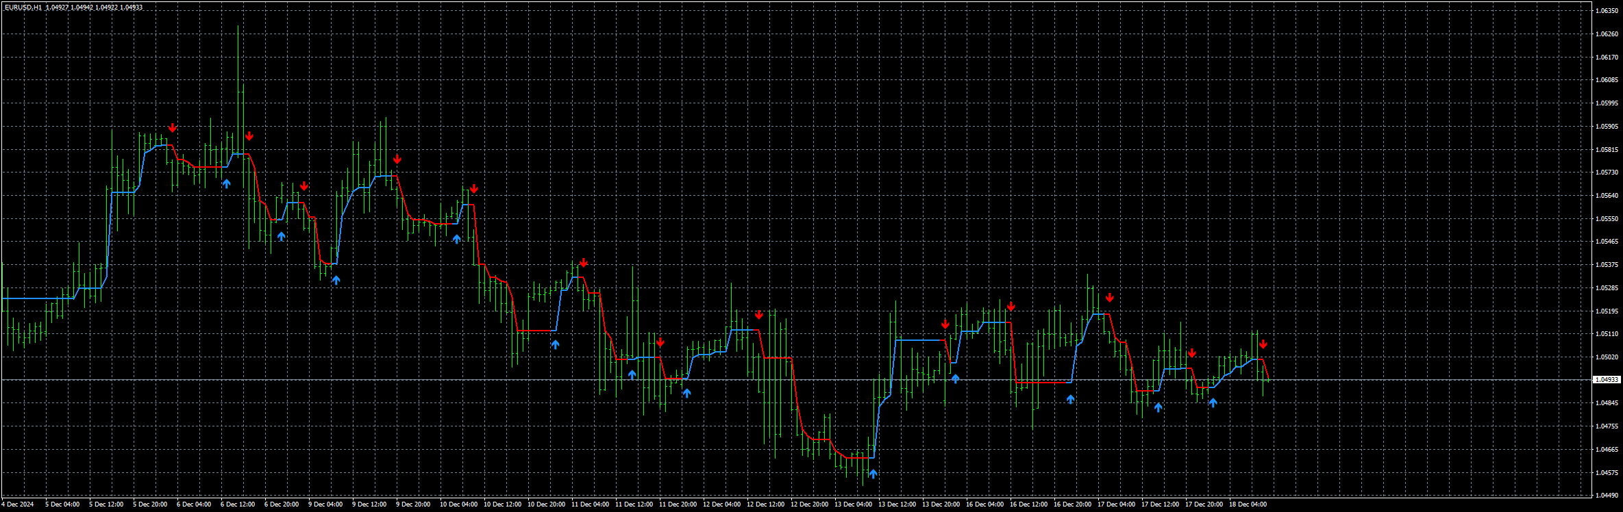
Task: Click the blue buy arrow below 6 Dec 13:00
Action: coord(227,183)
